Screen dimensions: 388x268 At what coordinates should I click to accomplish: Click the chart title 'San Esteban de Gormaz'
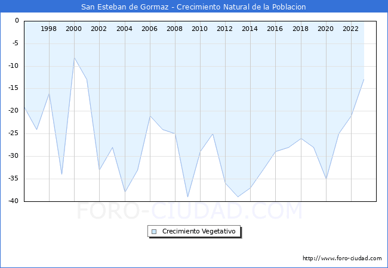tap(125, 7)
